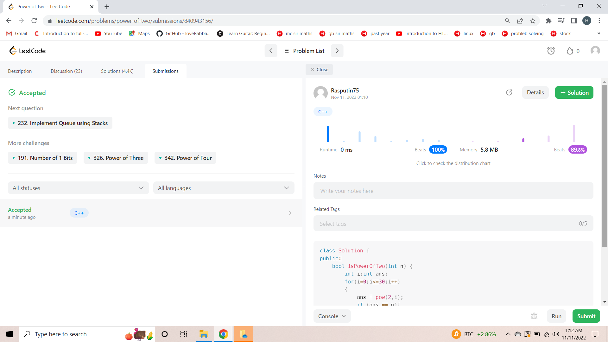
Task: Open the Solutions tab
Action: [117, 71]
